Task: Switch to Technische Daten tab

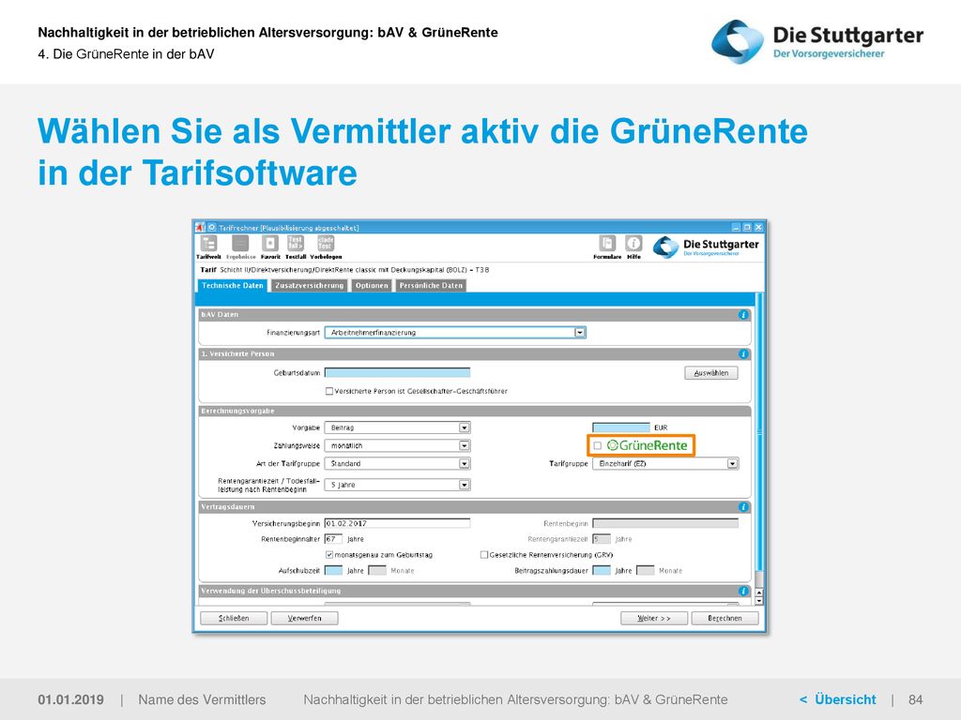Action: point(233,285)
